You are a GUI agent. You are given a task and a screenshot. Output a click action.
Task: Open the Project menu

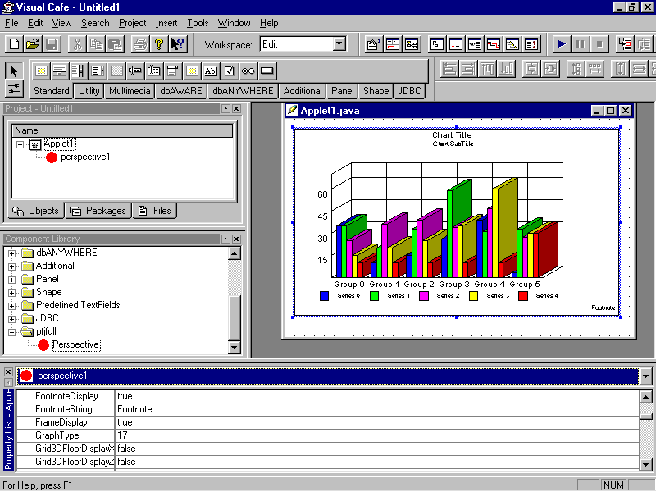coord(132,23)
